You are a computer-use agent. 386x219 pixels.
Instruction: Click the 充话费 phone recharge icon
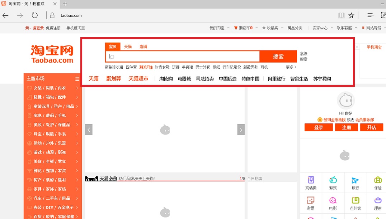[311, 180]
